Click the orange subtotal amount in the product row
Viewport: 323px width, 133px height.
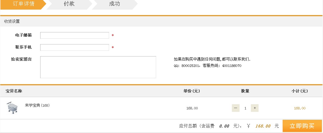pos(300,108)
